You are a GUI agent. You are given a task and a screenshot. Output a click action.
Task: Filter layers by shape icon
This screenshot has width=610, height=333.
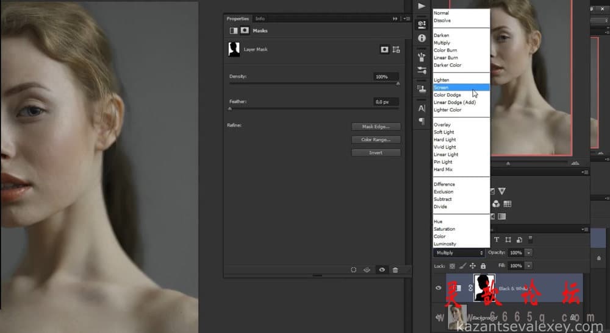508,240
